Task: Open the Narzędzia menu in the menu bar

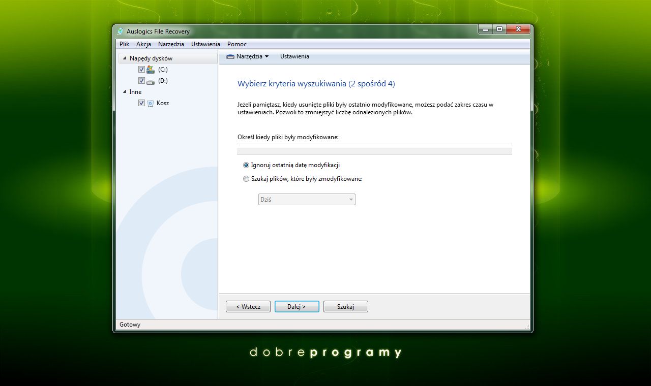Action: [x=171, y=44]
